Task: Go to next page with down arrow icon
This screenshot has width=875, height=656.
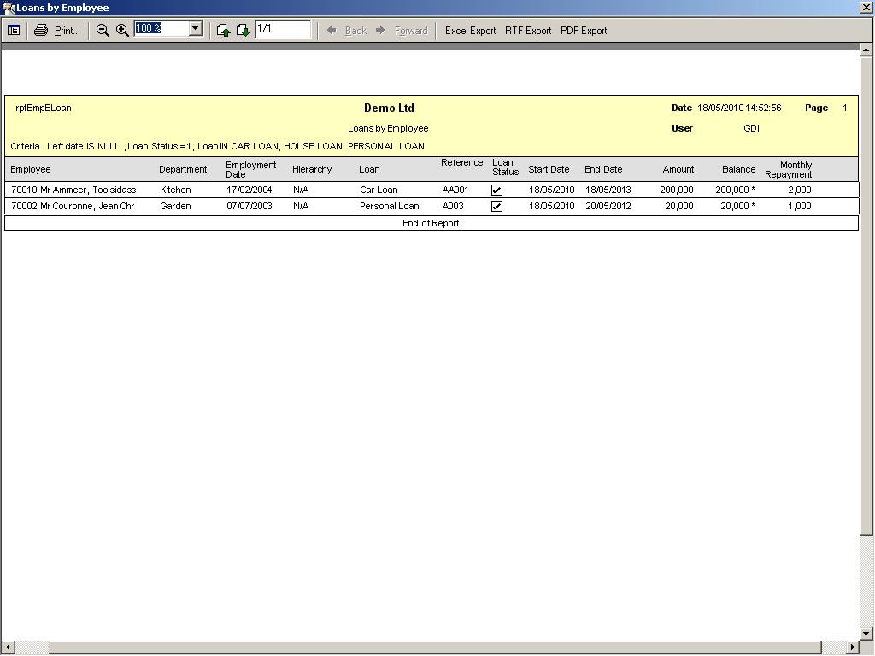Action: coord(243,30)
